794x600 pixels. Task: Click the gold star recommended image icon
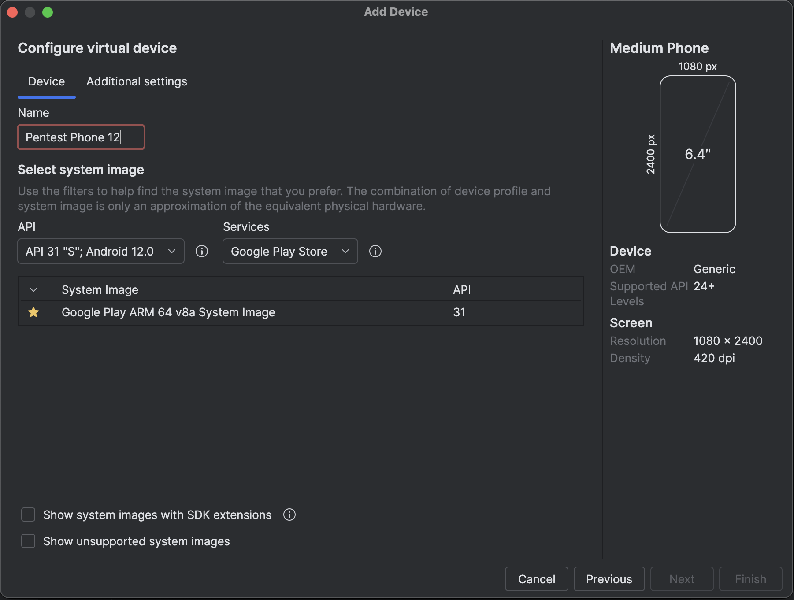[x=33, y=312]
